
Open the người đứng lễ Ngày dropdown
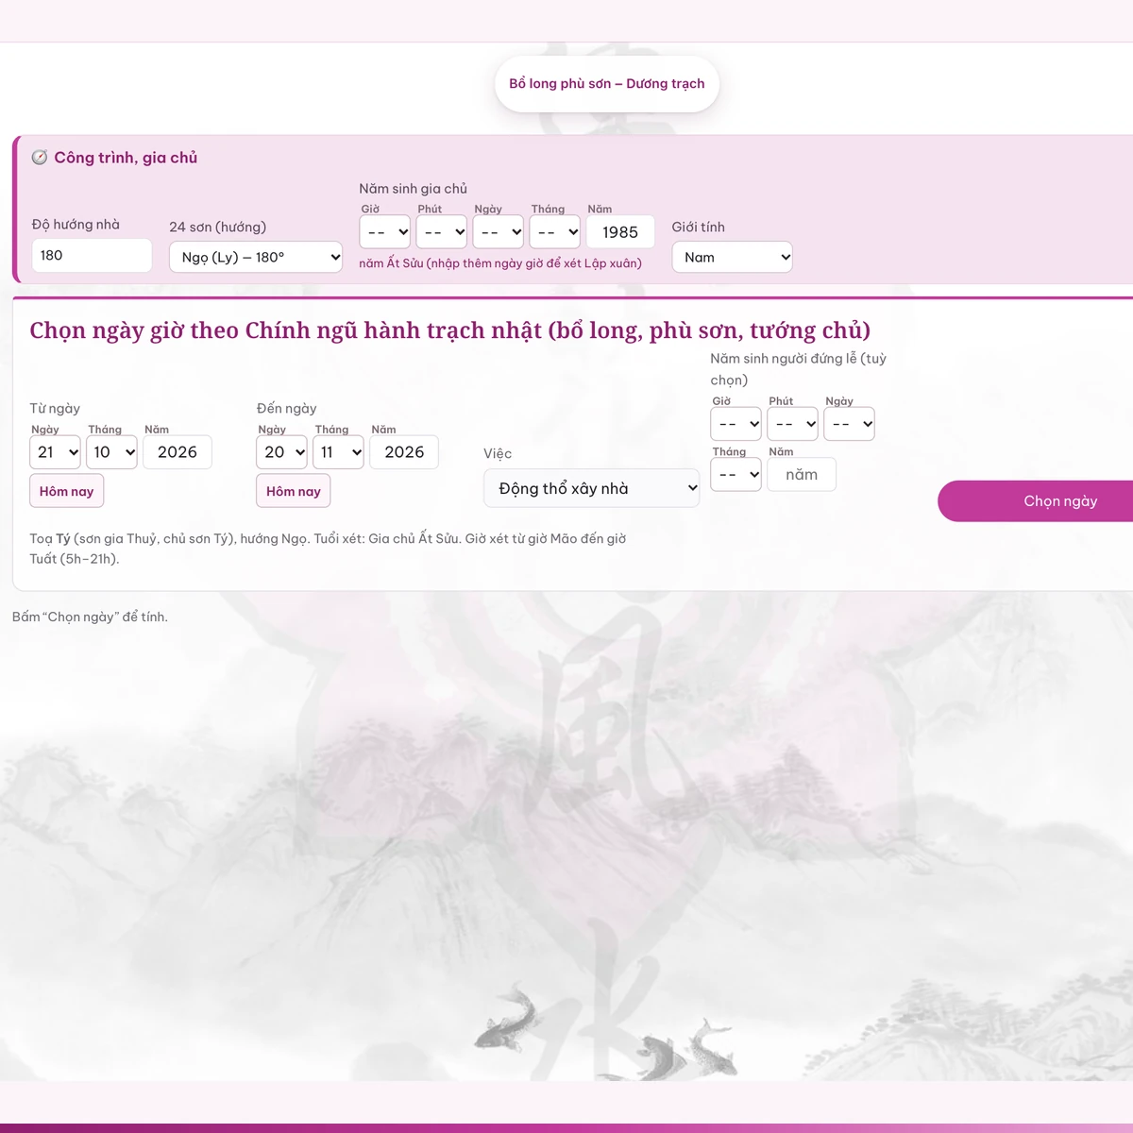click(x=849, y=424)
